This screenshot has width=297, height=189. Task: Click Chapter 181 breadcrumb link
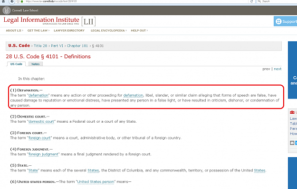[77, 46]
